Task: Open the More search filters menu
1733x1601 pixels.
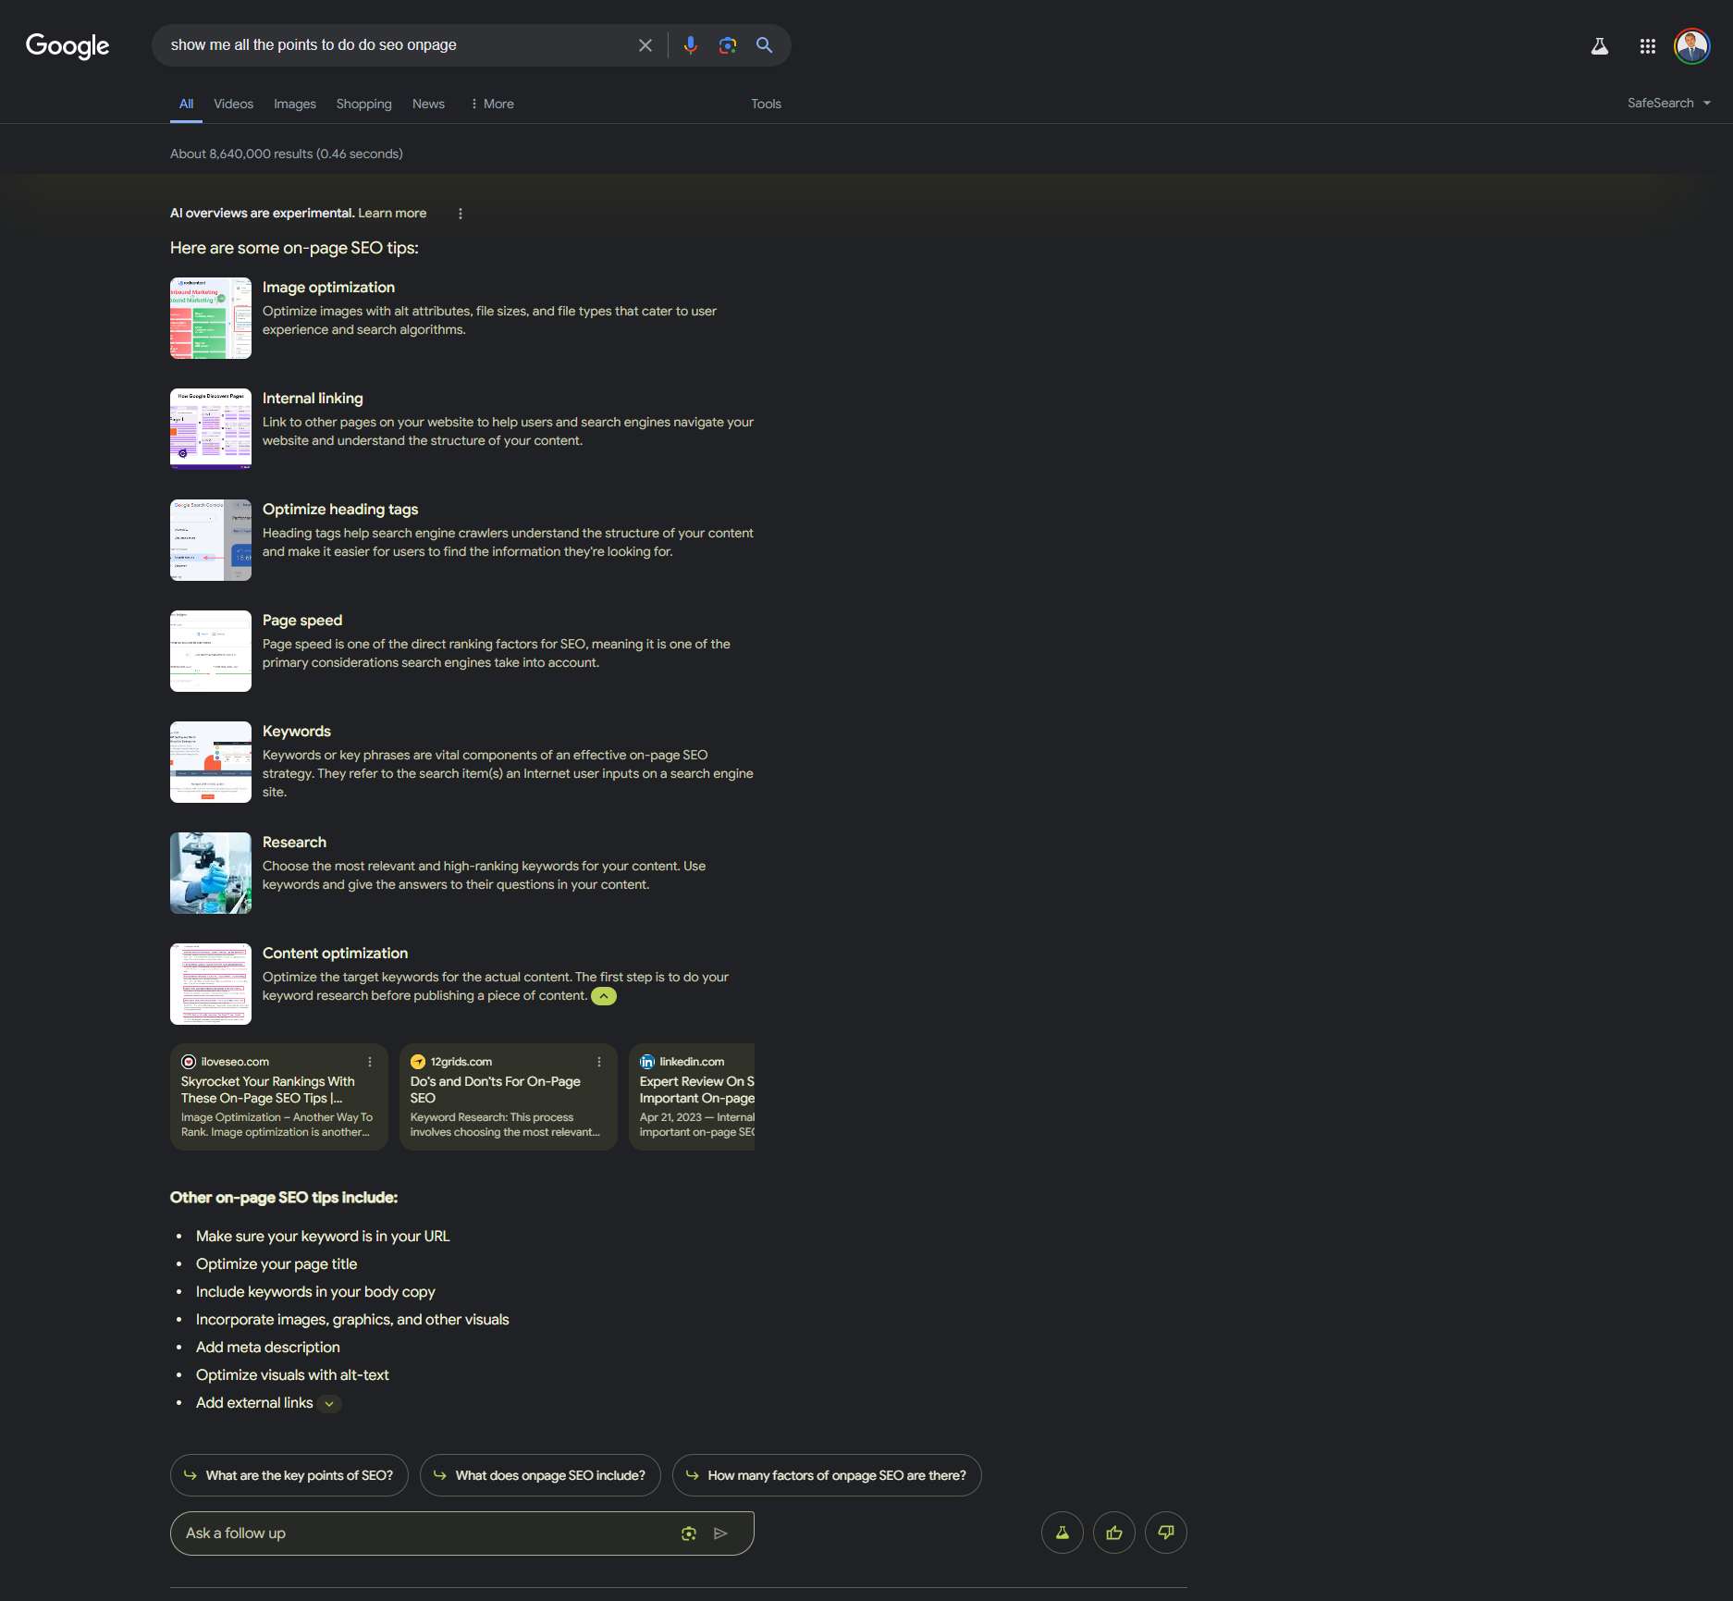Action: (x=492, y=104)
